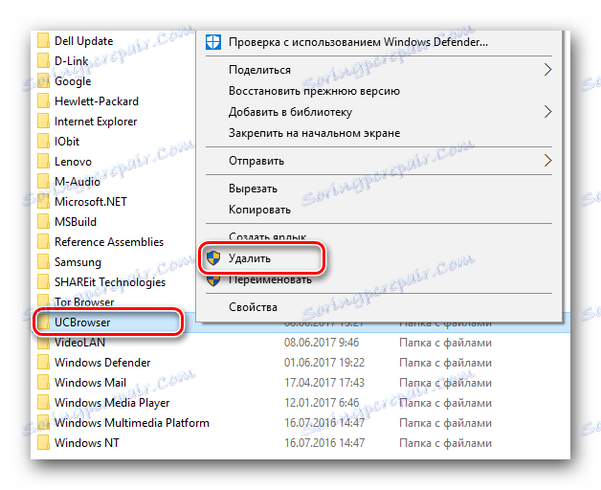The width and height of the screenshot is (601, 490).
Task: Click the Dell Update folder icon
Action: click(x=43, y=40)
